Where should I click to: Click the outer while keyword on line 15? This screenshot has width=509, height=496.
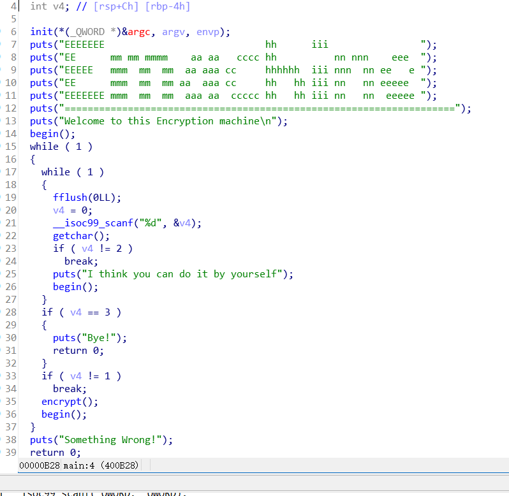[x=44, y=146]
